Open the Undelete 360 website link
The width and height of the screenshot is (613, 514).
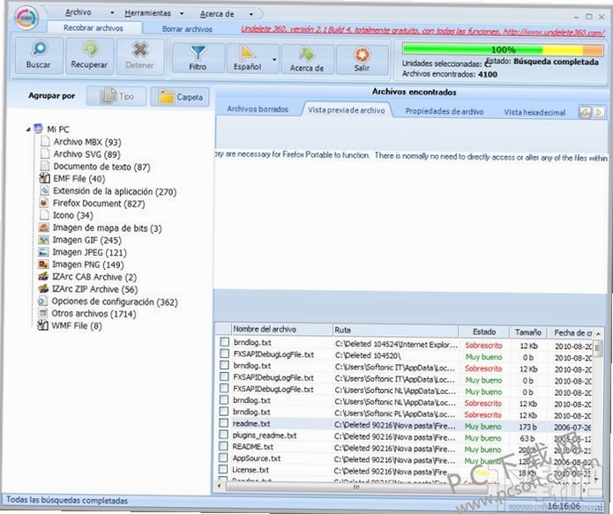coord(422,31)
